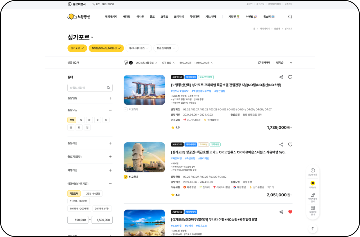Reset all filters with 전체해제
The image size is (360, 237).
coord(264,63)
